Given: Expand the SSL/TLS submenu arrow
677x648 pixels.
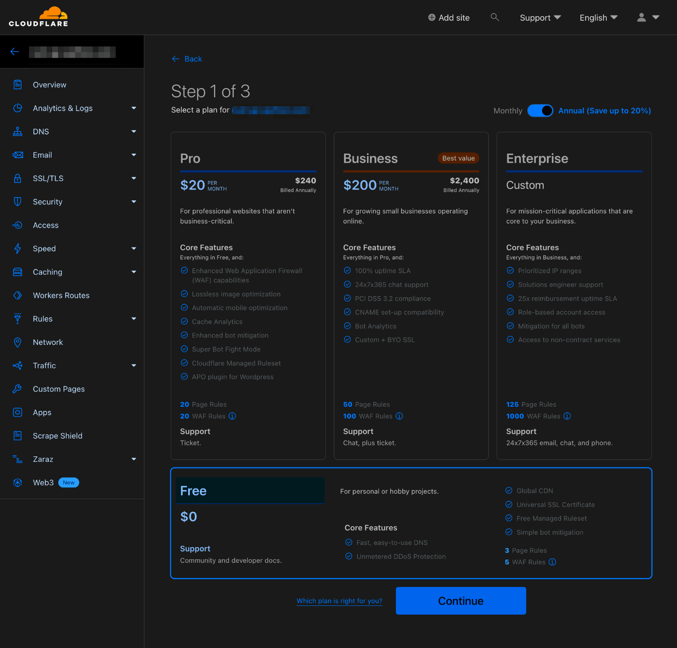Looking at the screenshot, I should 134,178.
